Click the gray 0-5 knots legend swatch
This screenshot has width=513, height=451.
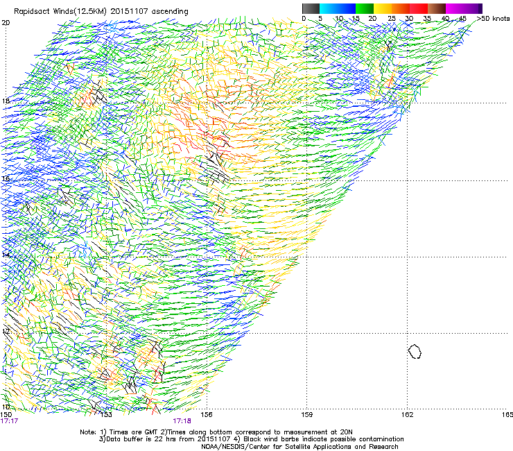pyautogui.click(x=311, y=8)
